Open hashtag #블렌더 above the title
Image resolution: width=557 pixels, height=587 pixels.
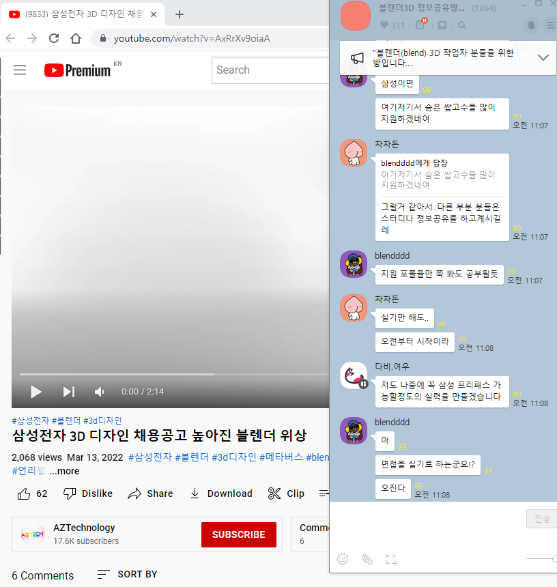[66, 420]
